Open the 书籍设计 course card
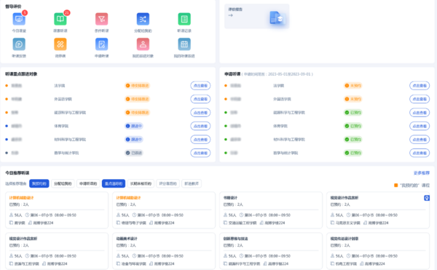437x270 pixels. (271, 210)
